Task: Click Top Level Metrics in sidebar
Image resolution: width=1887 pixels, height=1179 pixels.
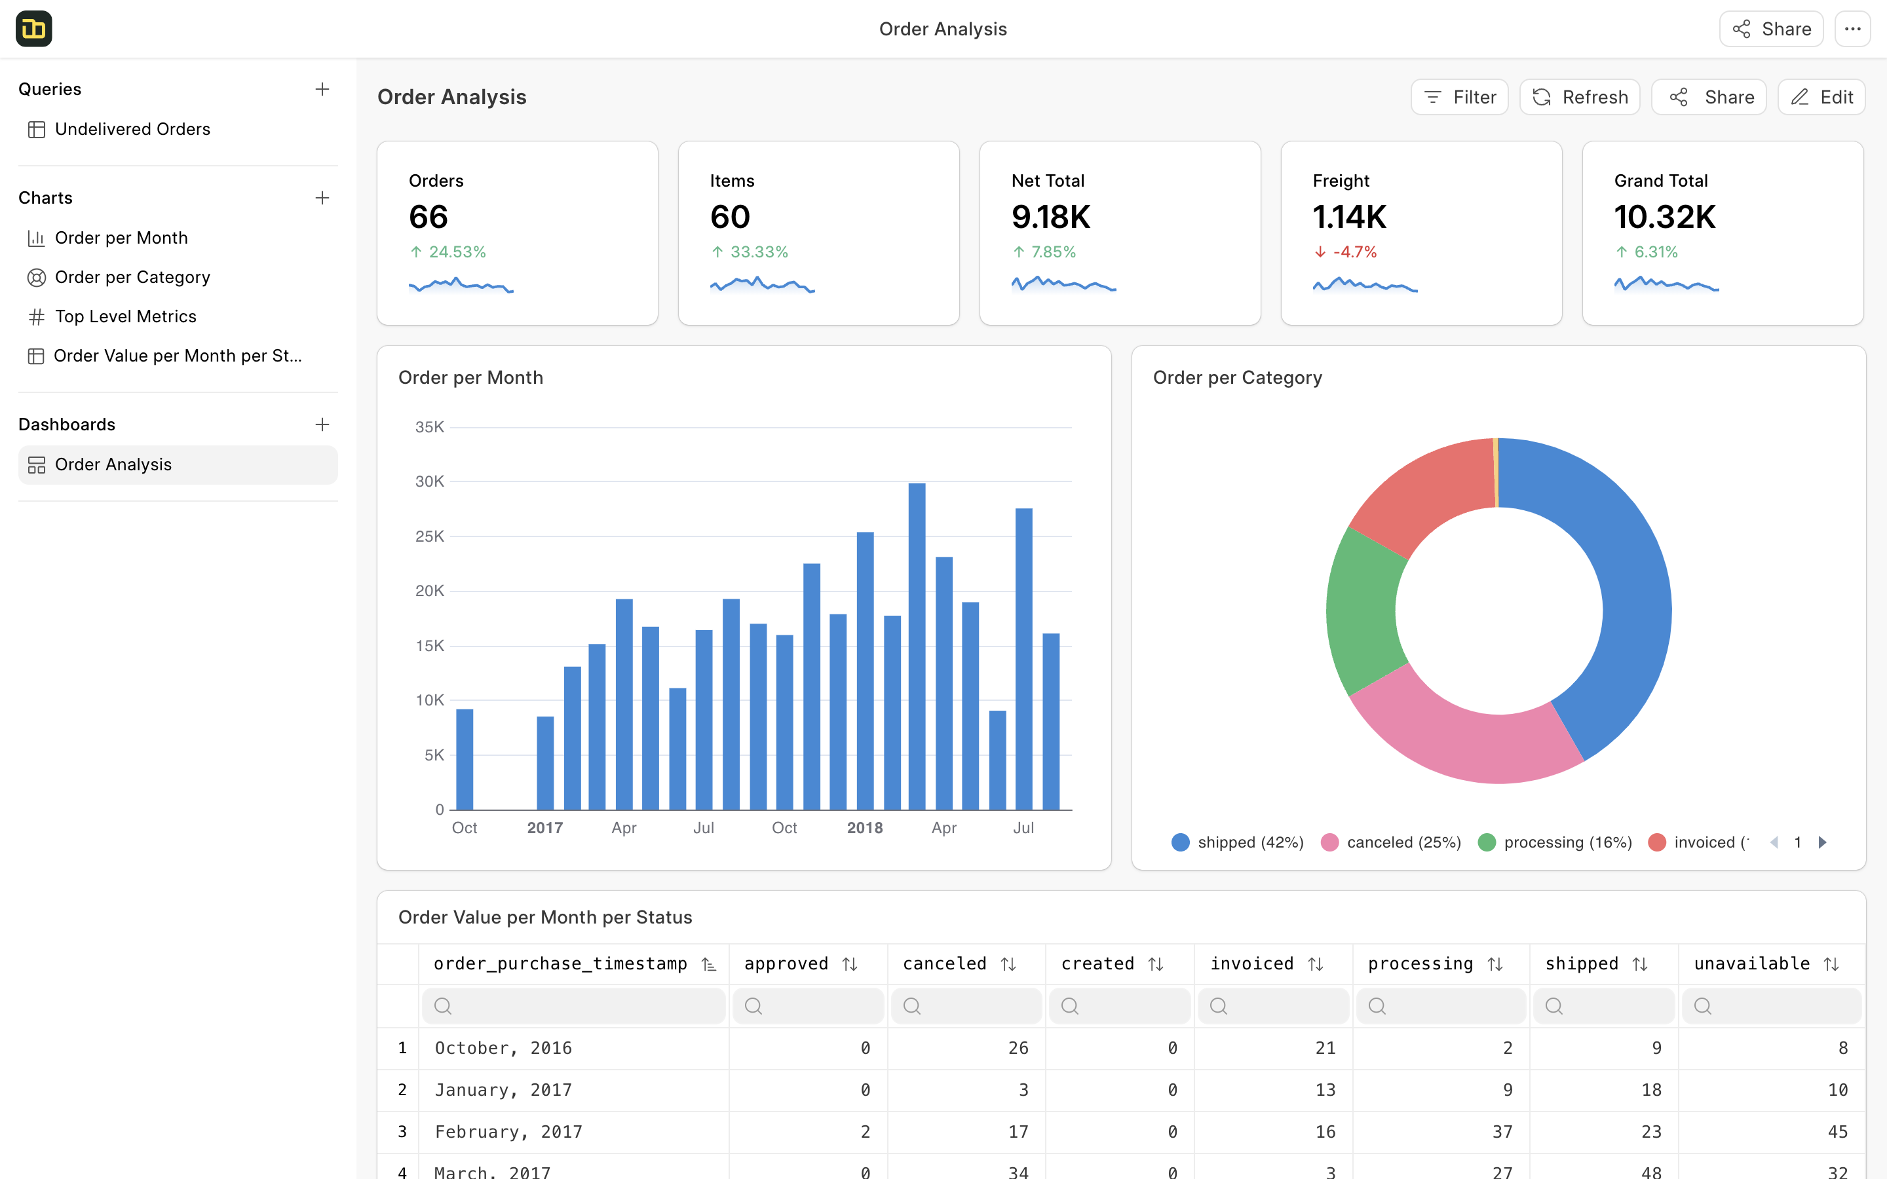Action: tap(125, 316)
